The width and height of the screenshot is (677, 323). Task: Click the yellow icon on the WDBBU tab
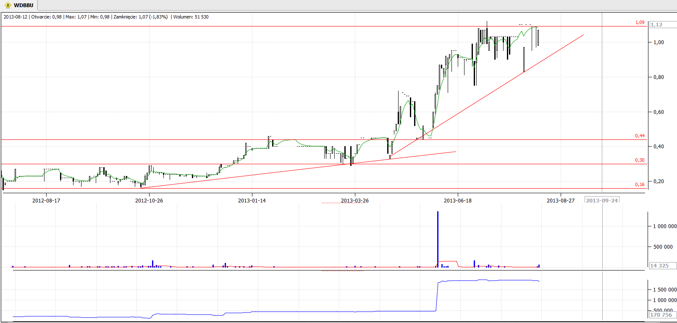8,5
